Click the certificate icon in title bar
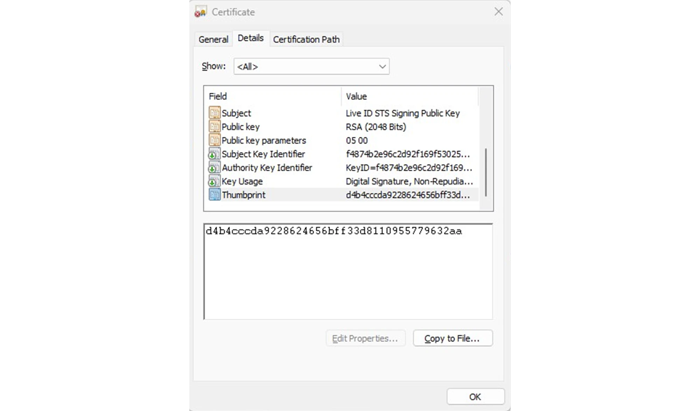Screen dimensions: 700x411 (x=201, y=12)
